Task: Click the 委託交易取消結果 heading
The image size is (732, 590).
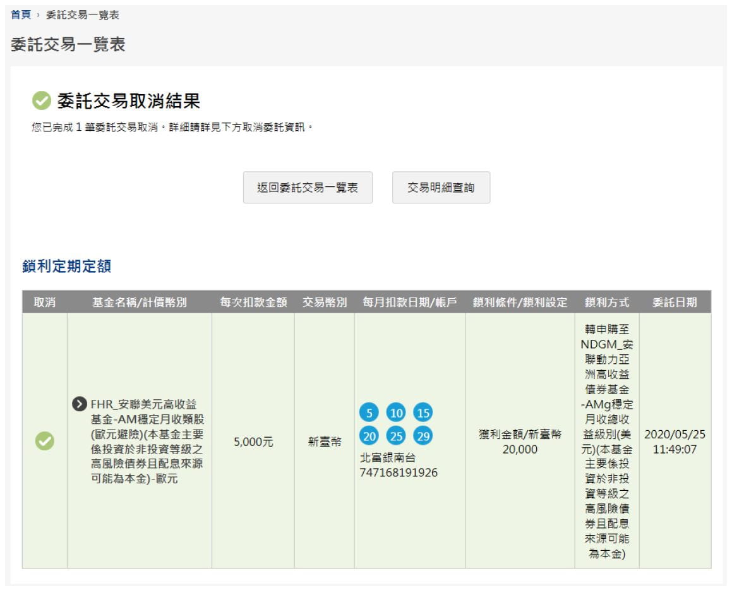Action: coord(128,101)
